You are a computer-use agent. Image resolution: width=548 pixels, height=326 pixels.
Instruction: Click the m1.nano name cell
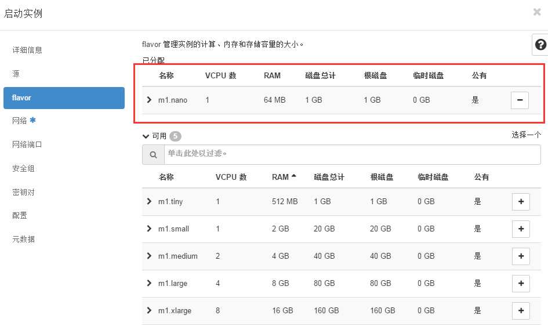click(173, 100)
